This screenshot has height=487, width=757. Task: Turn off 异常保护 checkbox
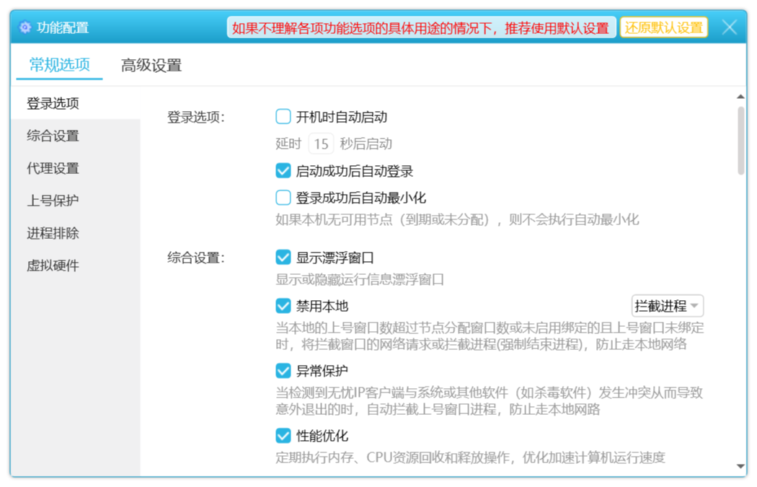coord(283,371)
